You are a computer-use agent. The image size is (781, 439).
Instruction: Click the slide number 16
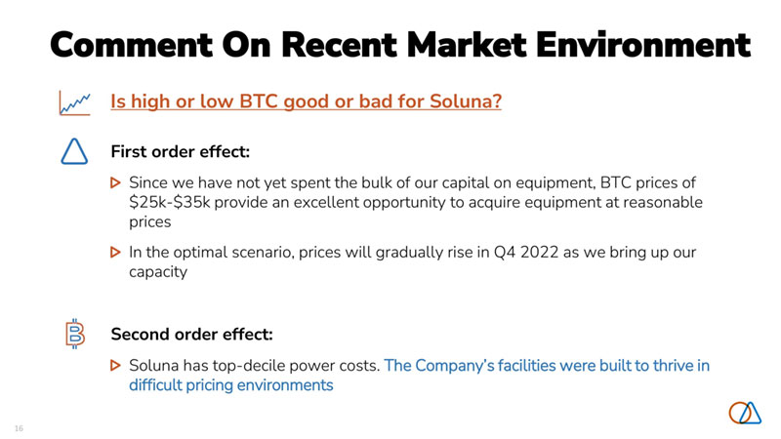pos(20,428)
